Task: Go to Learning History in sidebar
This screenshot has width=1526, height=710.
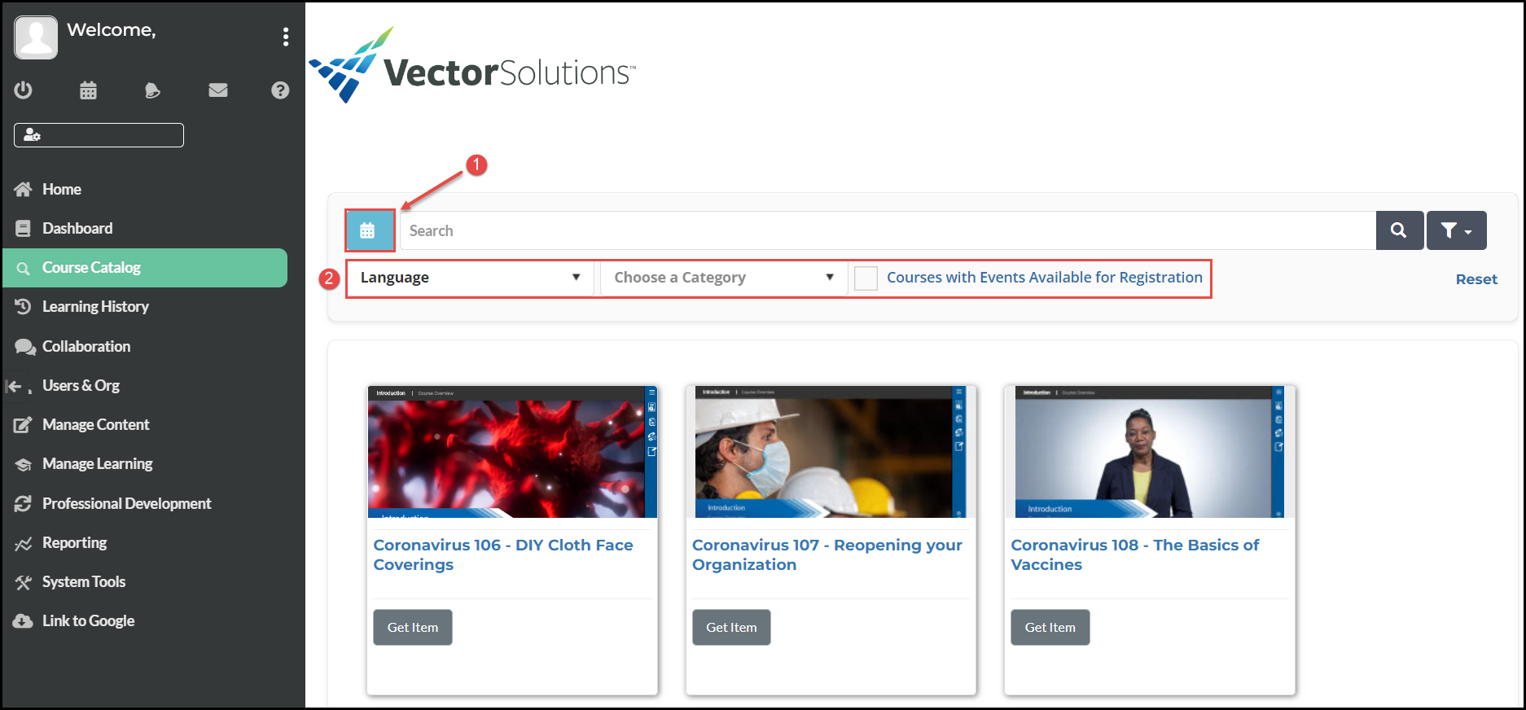Action: click(95, 307)
